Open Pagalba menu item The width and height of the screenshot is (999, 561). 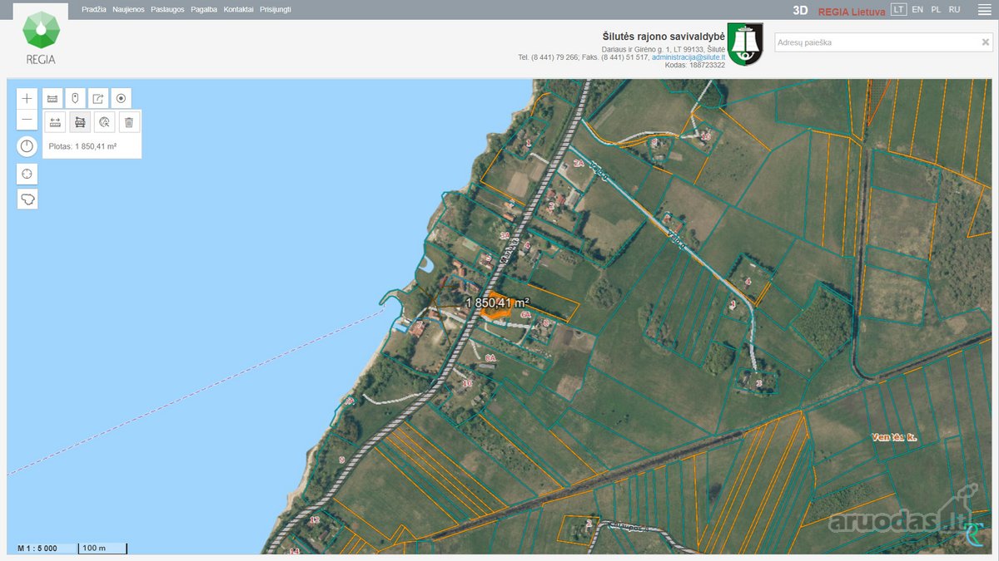(204, 10)
